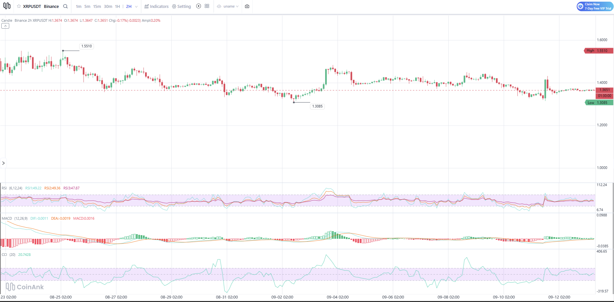Click the MACD (12,26,9) indicator label
This screenshot has height=302, width=614.
(15, 218)
